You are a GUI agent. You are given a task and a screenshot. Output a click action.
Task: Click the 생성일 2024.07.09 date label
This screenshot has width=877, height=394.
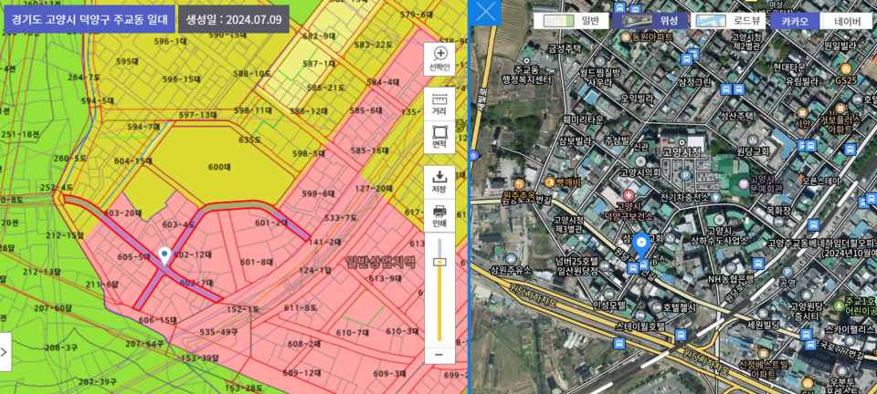pos(233,18)
